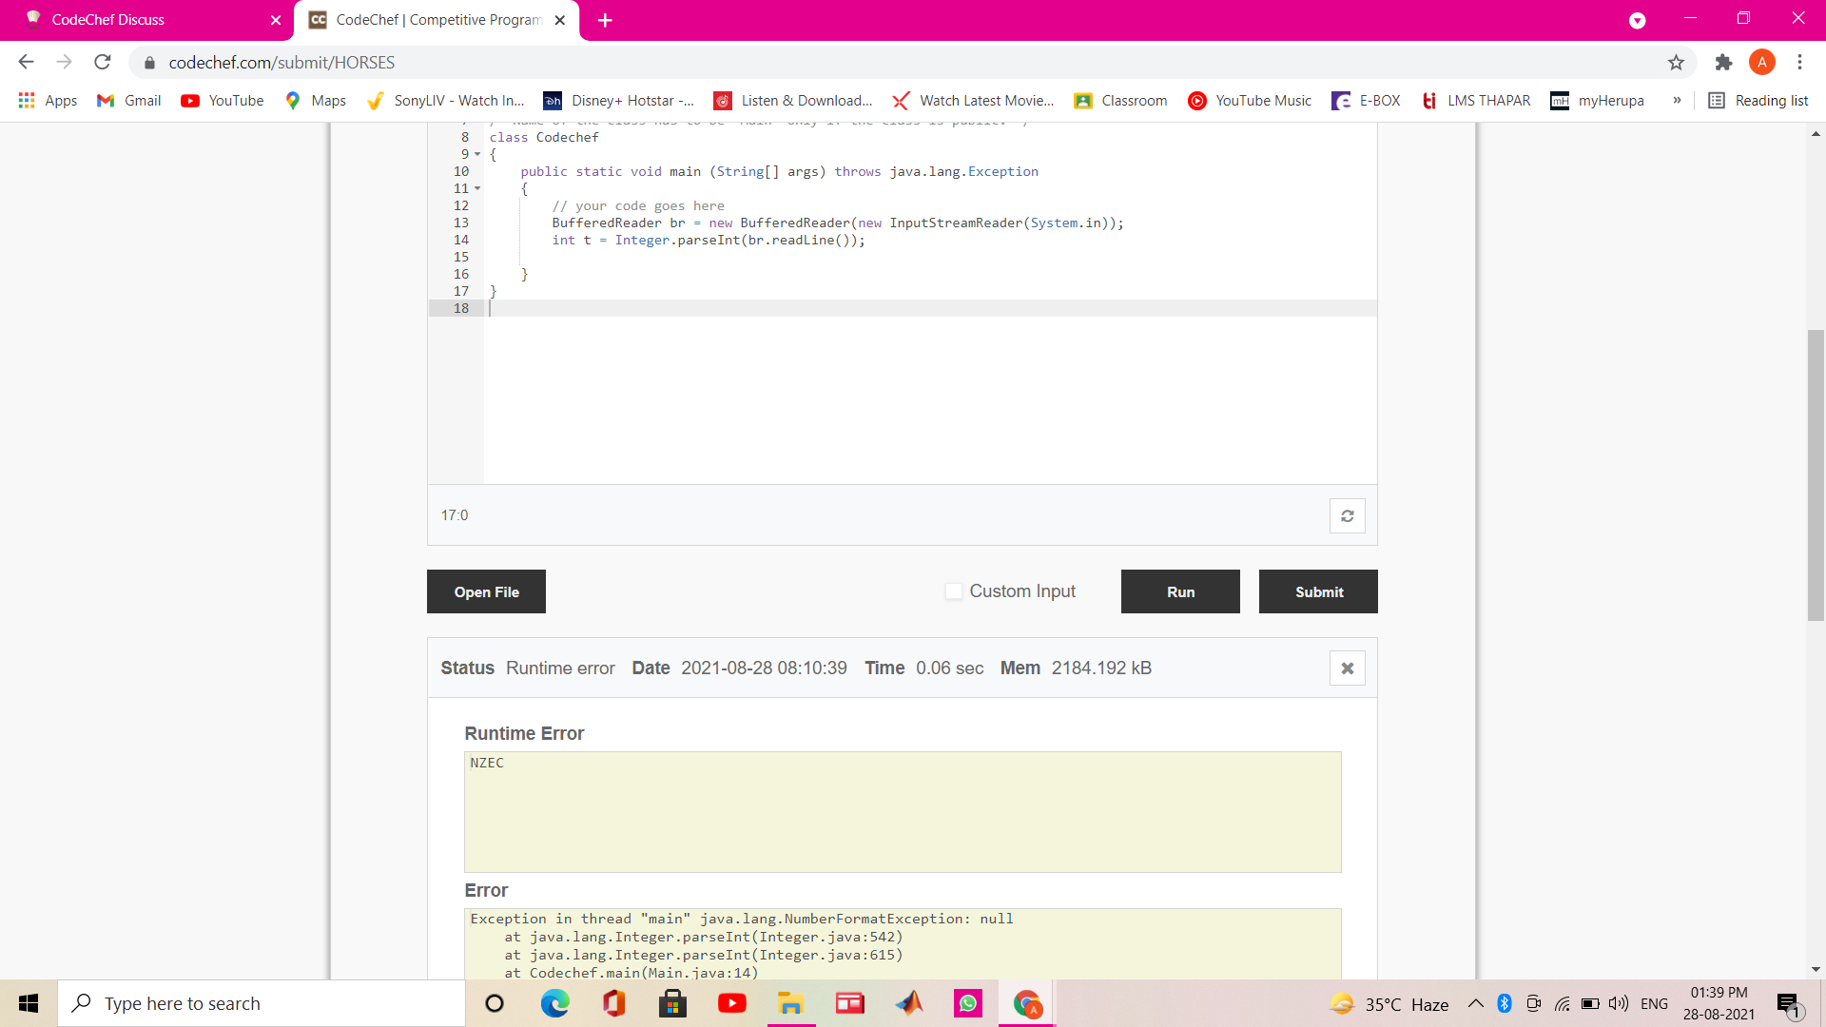
Task: Click the YouTube Music bookmark
Action: tap(1250, 101)
